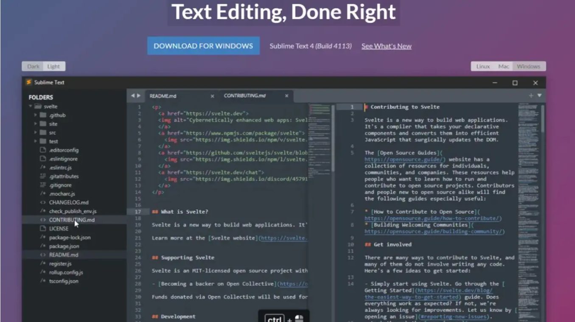This screenshot has width=575, height=322.
Task: Click the 'Contributing to Svelte' heading
Action: click(402, 107)
